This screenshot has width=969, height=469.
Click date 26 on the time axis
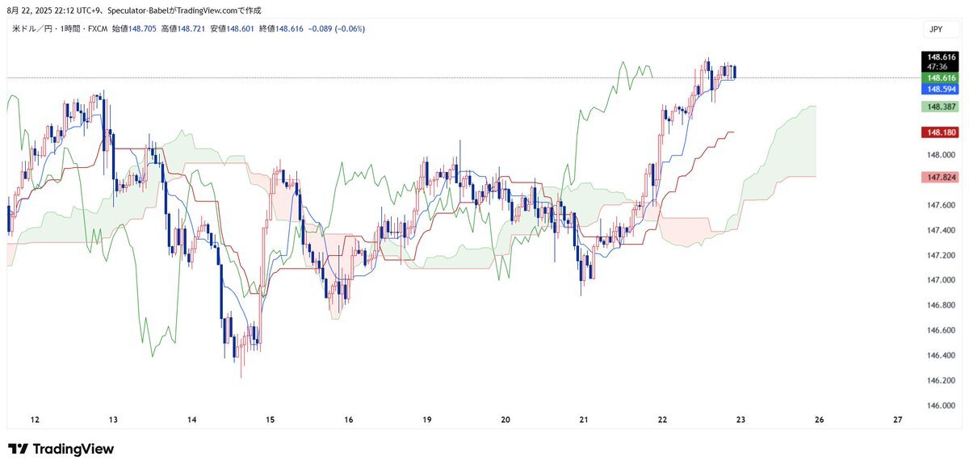pos(820,420)
